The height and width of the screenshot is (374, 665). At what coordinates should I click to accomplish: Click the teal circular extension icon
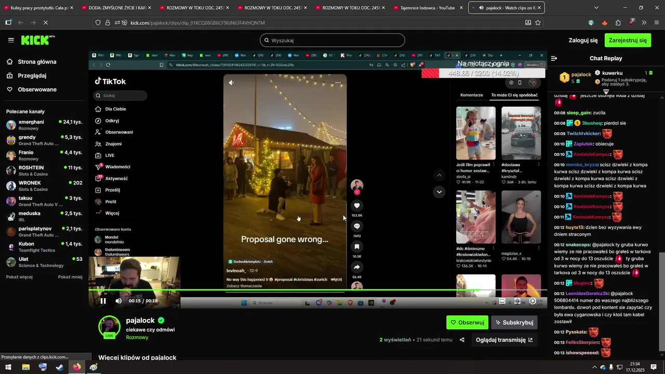[x=591, y=23]
